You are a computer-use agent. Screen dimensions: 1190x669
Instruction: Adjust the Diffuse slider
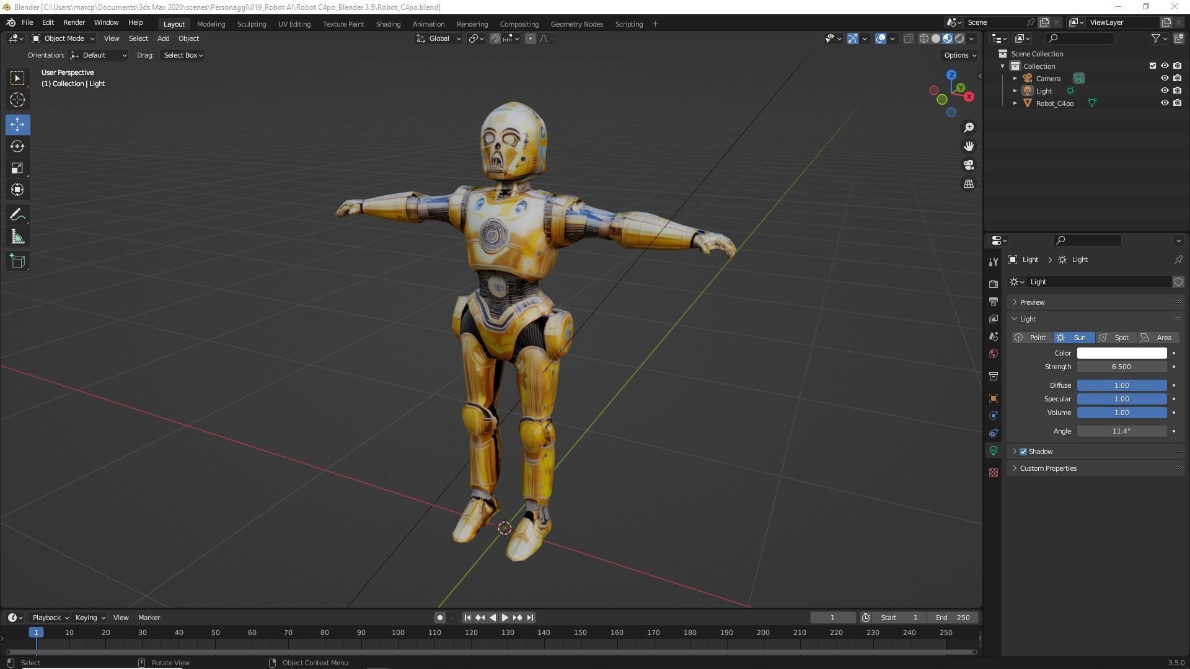1122,385
